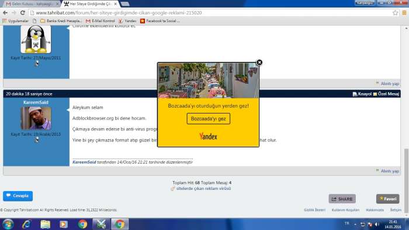Click the page vertical scrollbar thumb
Screen dimensions: 409x230
tap(406, 181)
